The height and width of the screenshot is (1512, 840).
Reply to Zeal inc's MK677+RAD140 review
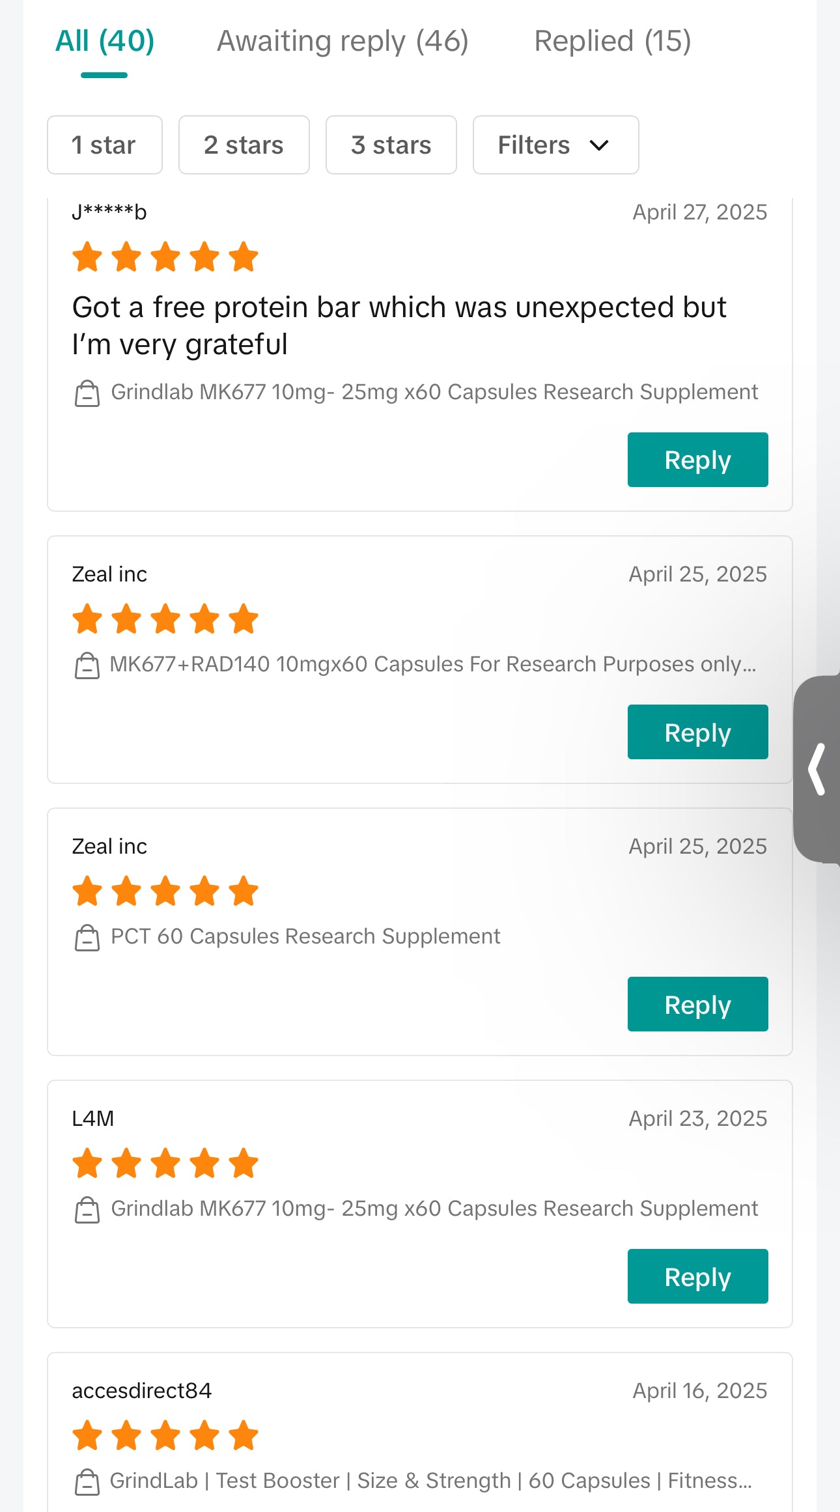click(x=697, y=732)
